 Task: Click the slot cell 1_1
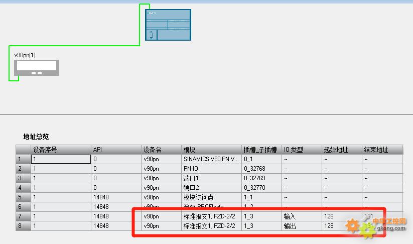tap(261, 197)
